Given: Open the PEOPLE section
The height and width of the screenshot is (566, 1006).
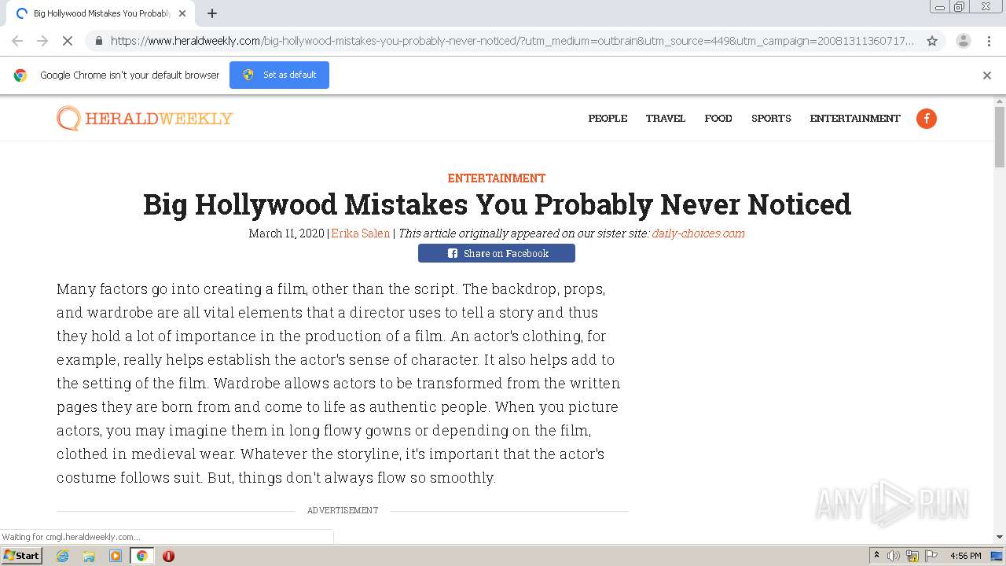Looking at the screenshot, I should click(608, 119).
